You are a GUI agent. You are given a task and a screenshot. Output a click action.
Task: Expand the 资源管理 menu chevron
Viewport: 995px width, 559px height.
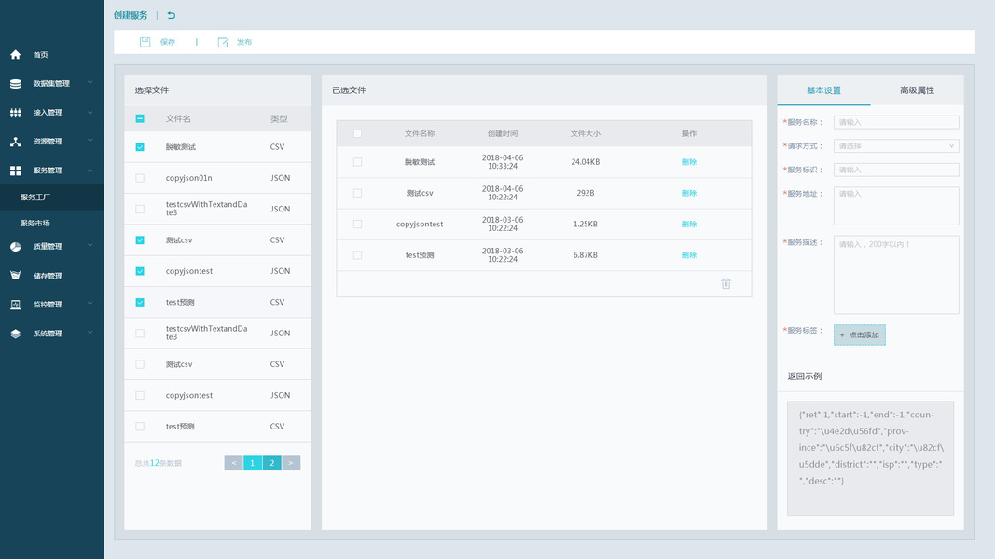pos(90,141)
